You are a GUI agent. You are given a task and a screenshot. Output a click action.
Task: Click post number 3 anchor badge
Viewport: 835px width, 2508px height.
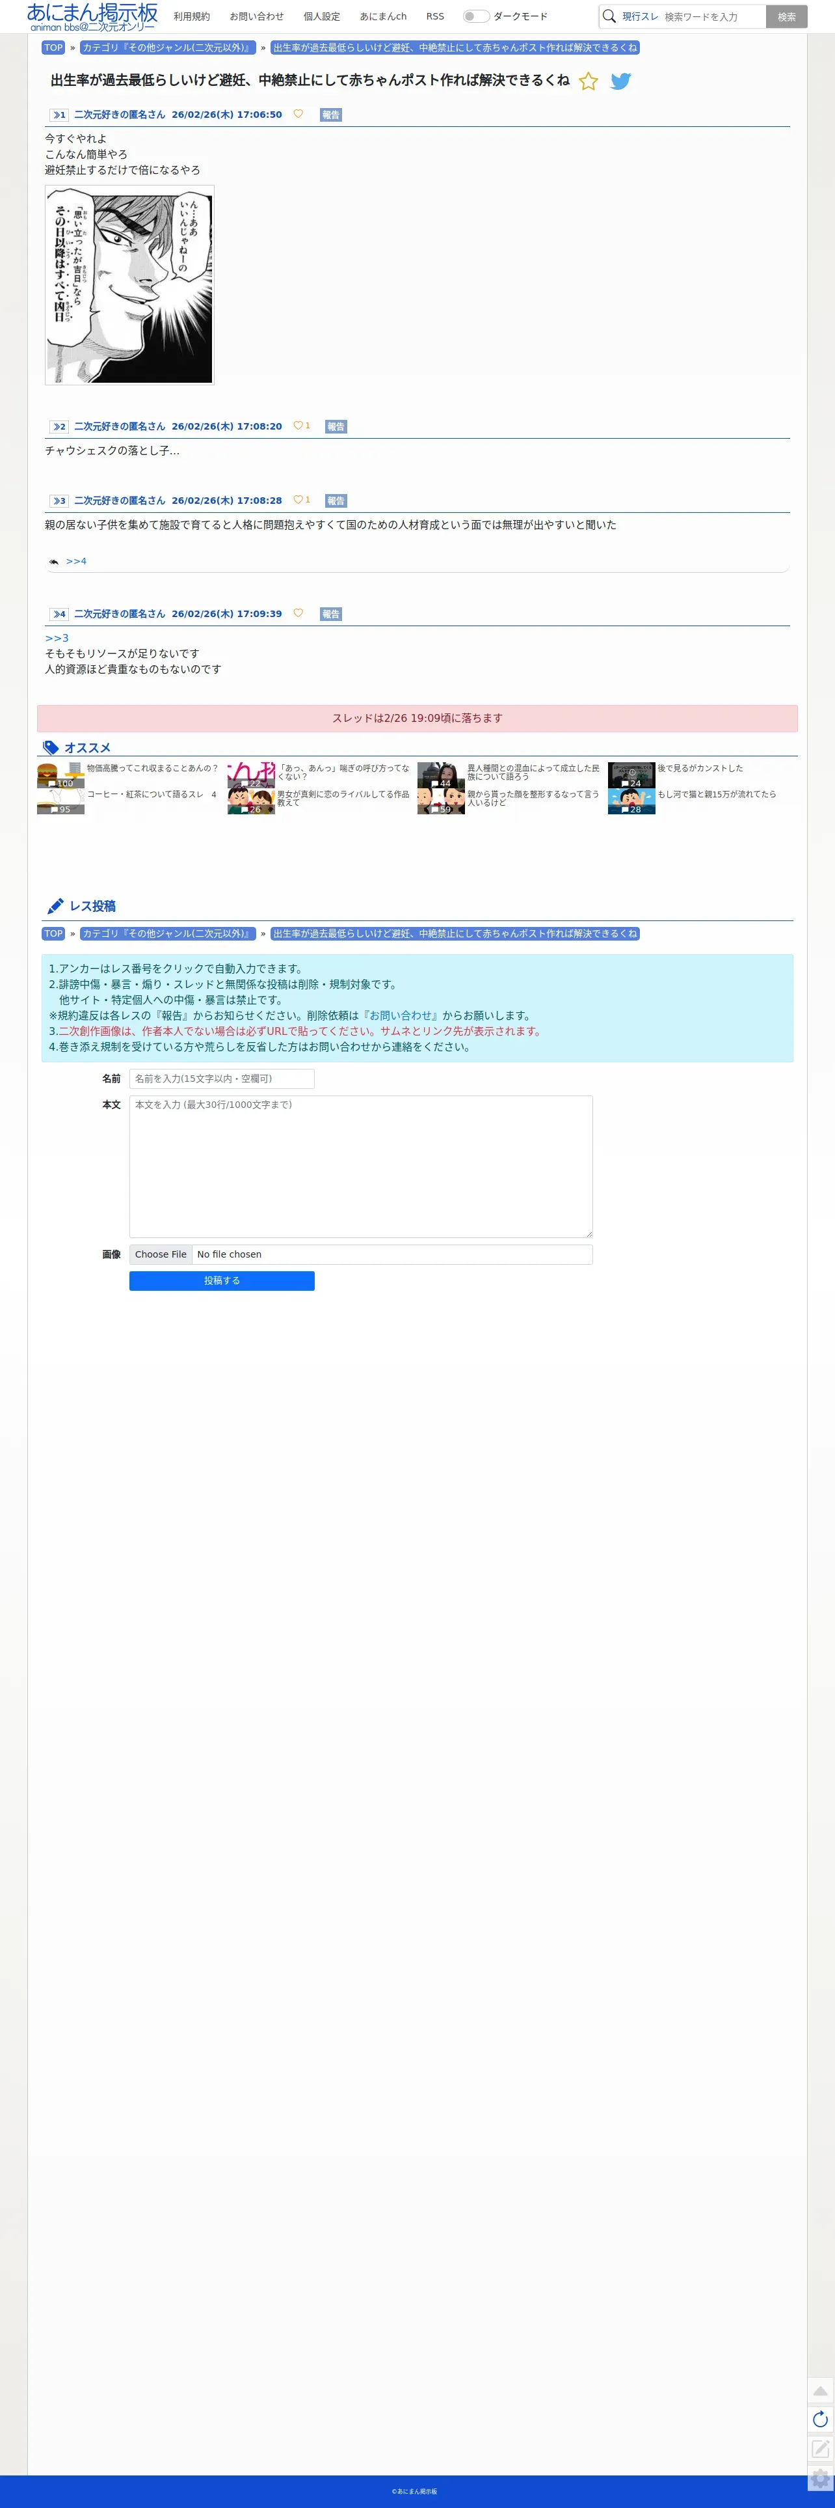click(x=59, y=501)
